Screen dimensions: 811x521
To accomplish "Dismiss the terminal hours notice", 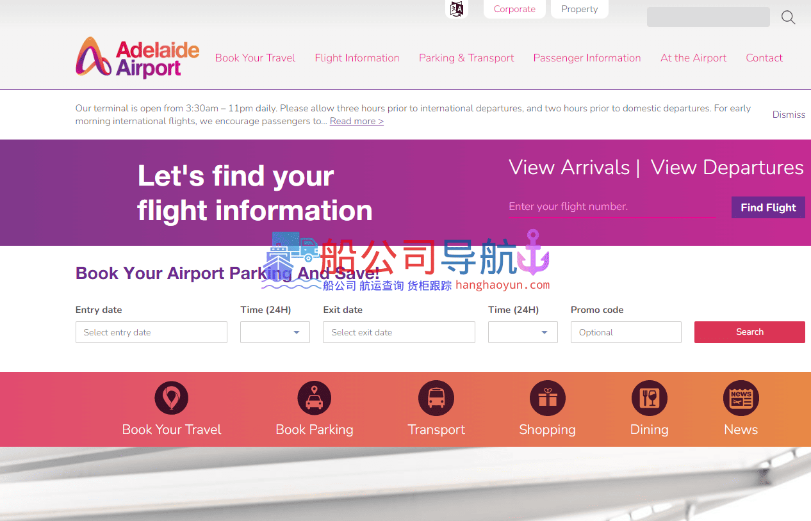I will [789, 115].
